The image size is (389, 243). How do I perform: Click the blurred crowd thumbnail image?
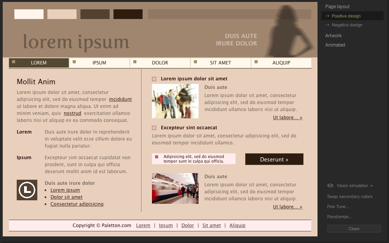pos(175,101)
